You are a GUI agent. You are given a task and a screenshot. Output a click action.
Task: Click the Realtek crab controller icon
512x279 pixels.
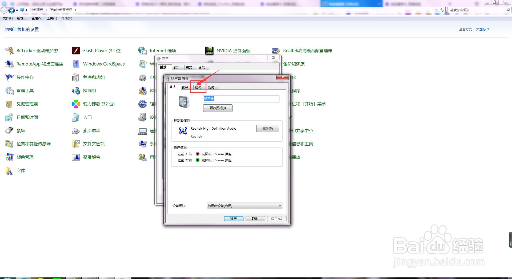(x=183, y=130)
